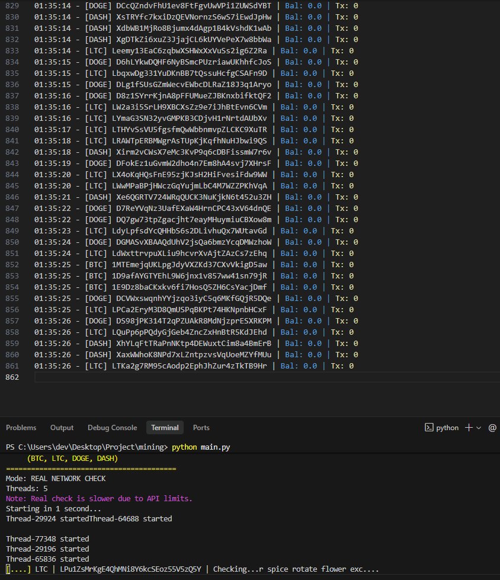The height and width of the screenshot is (580, 500).
Task: Place cursor on empty line 862
Action: pos(267,377)
